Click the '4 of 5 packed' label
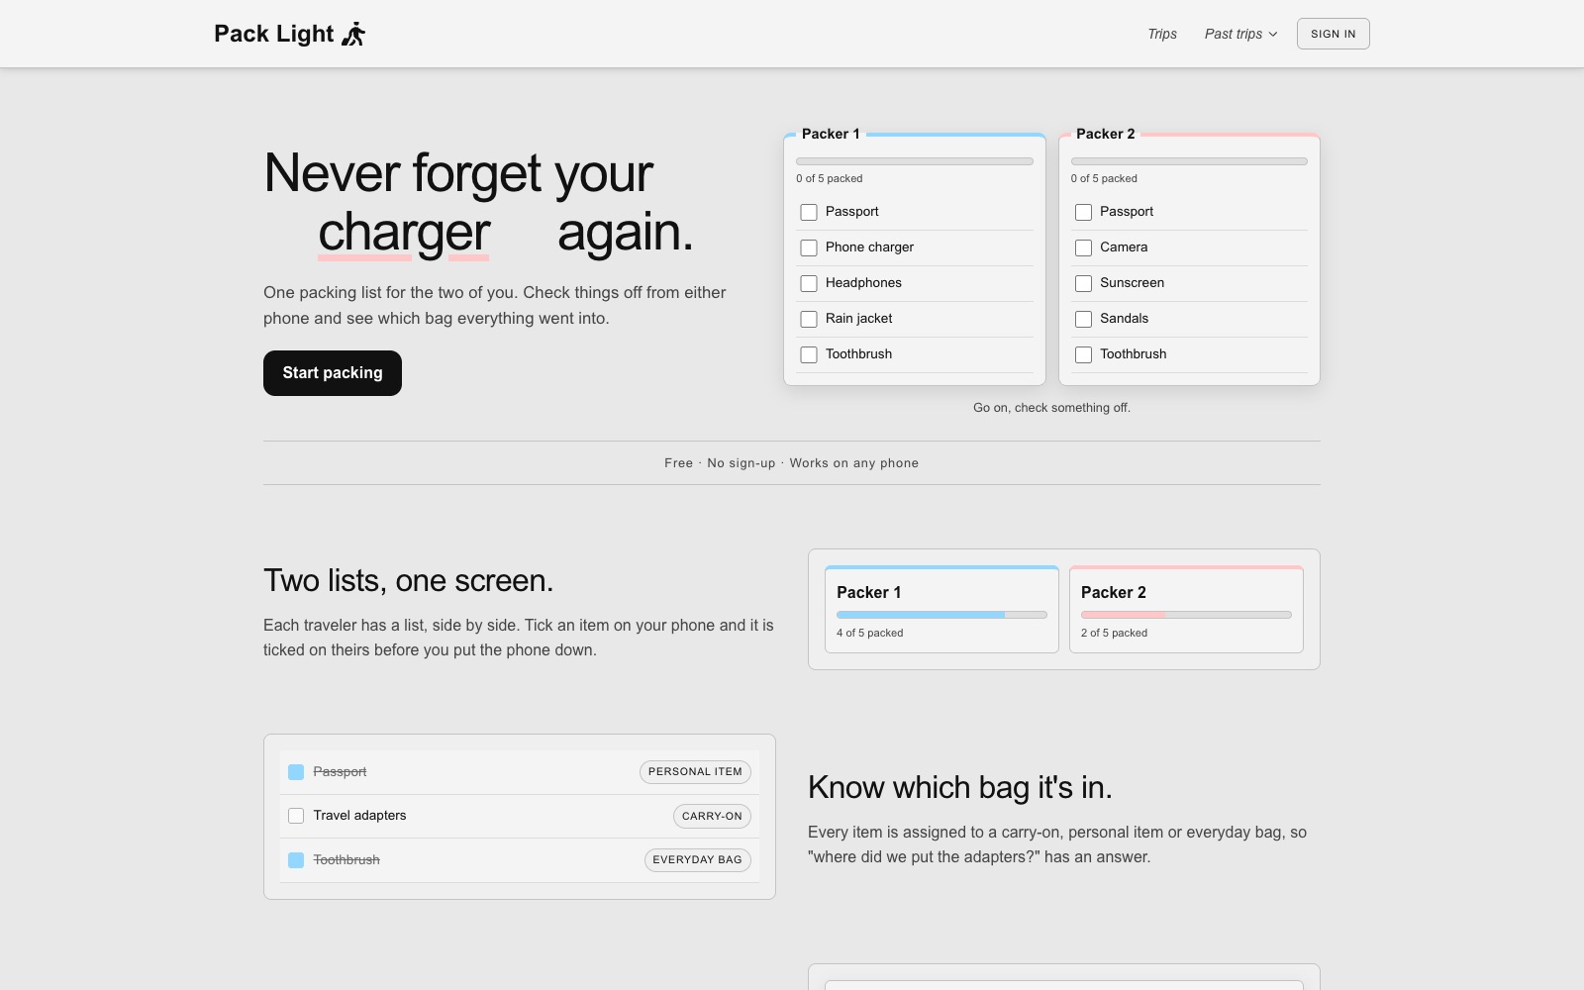This screenshot has height=990, width=1584. pos(869,633)
